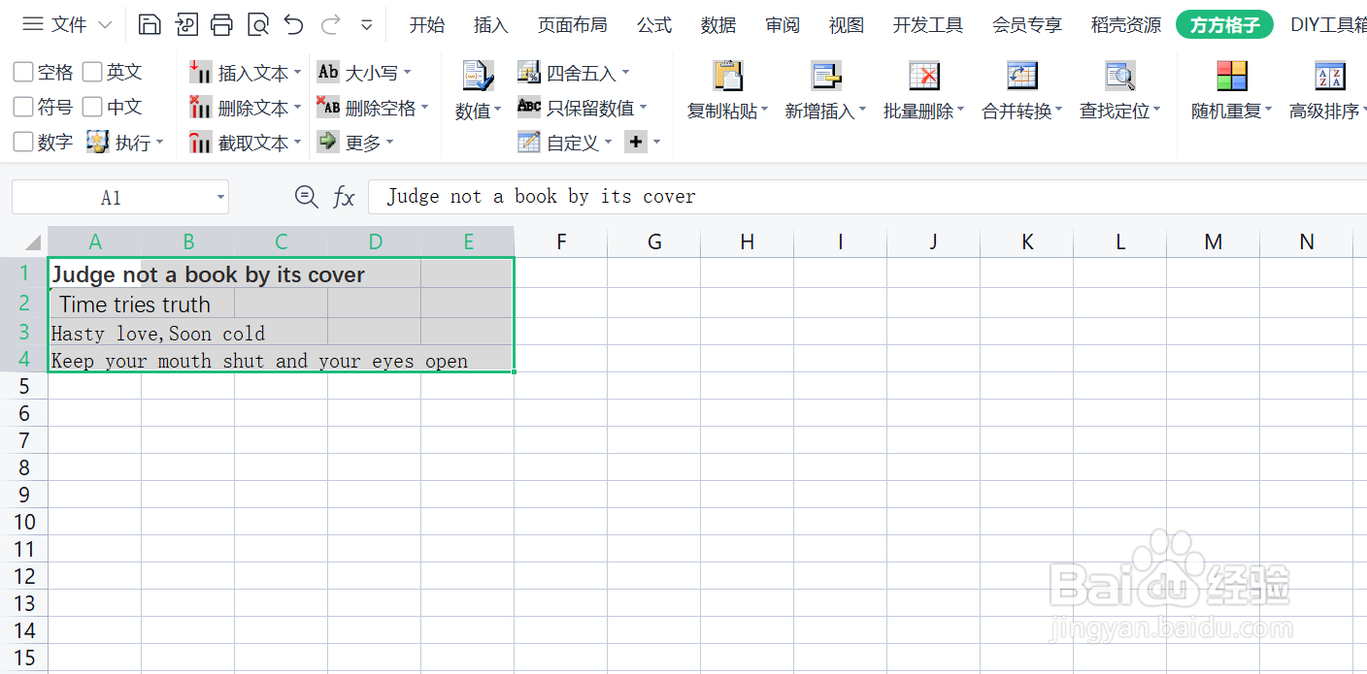Enable the 英文 (English) checkbox

(92, 72)
